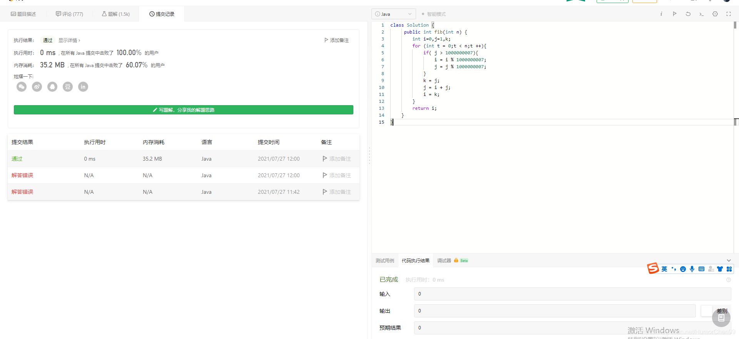Open Sogou skin shirt icon
The width and height of the screenshot is (739, 339).
tap(720, 269)
